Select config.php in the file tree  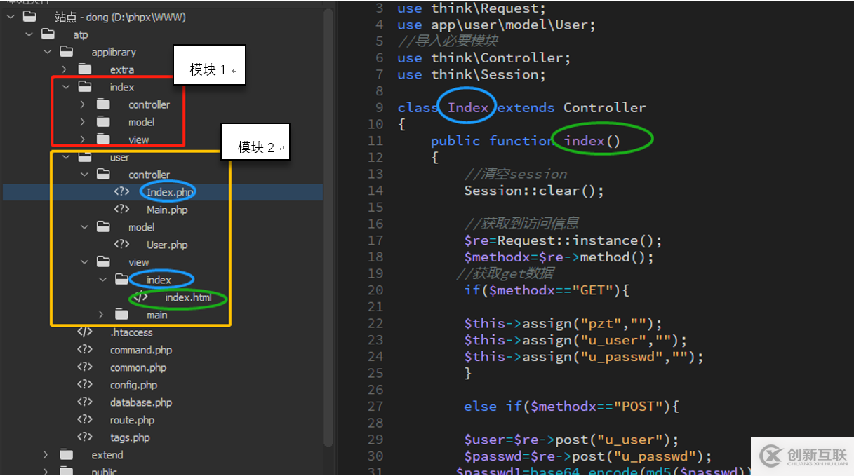click(x=133, y=385)
